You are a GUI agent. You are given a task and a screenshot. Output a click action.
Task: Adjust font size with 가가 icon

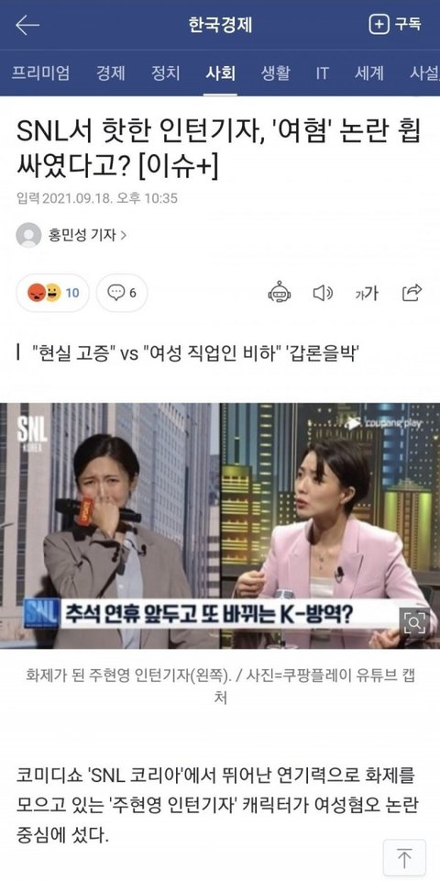pyautogui.click(x=367, y=293)
